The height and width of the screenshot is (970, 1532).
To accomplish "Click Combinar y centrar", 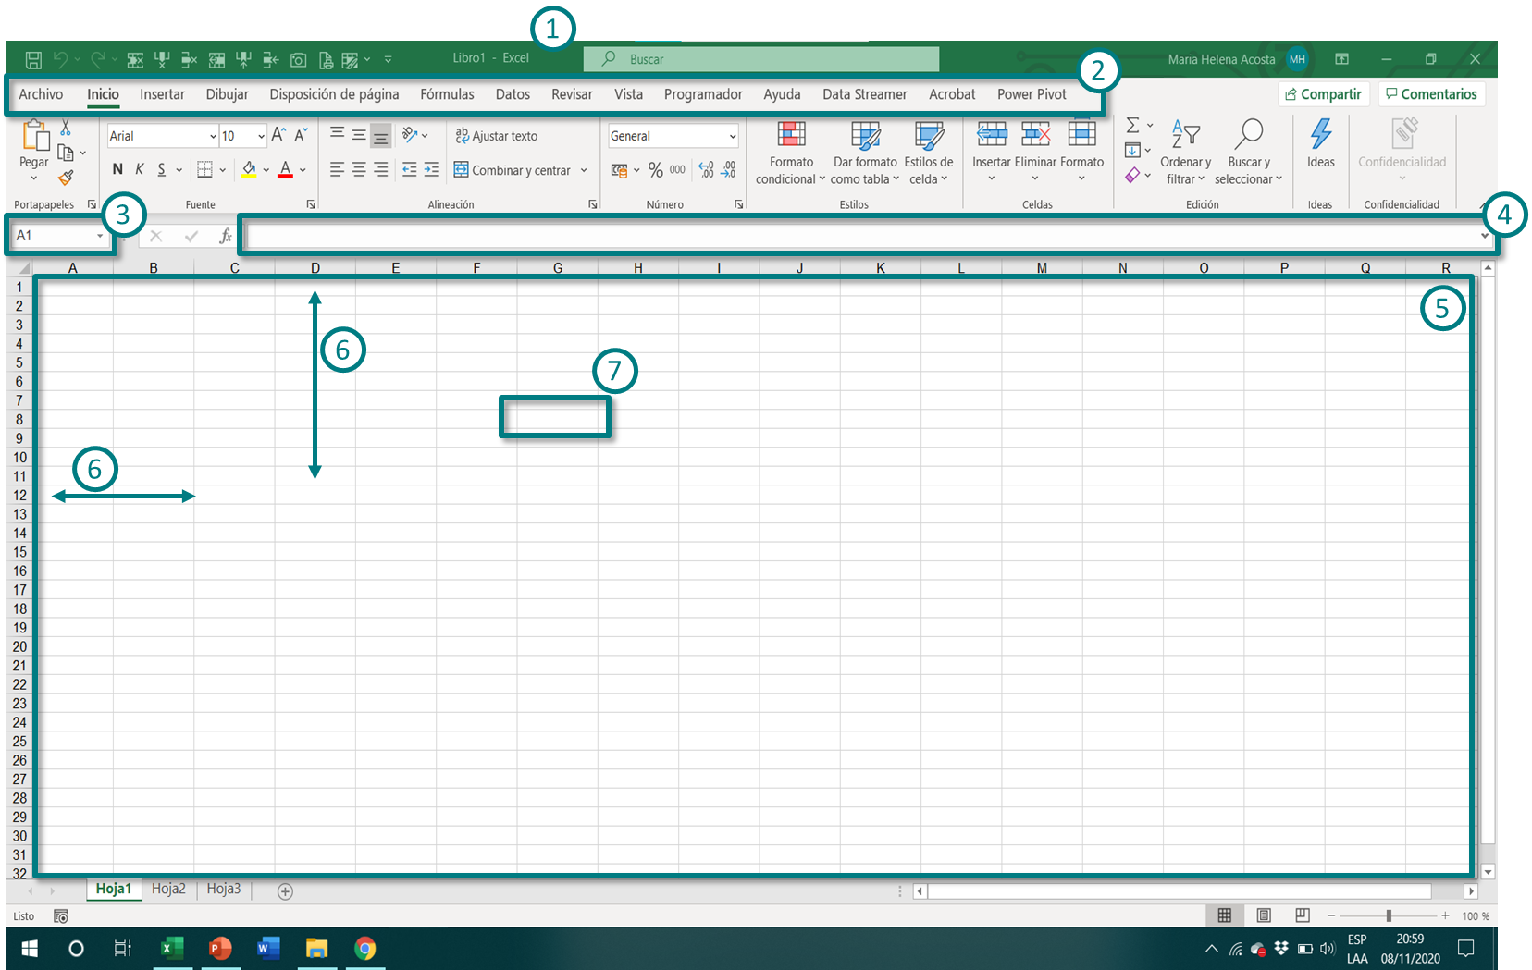I will (x=513, y=170).
